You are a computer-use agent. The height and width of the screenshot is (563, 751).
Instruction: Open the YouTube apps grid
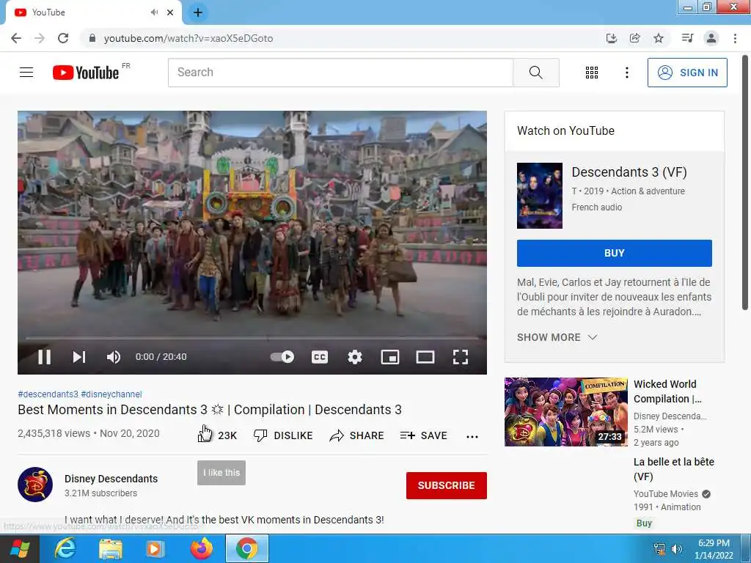click(x=592, y=73)
